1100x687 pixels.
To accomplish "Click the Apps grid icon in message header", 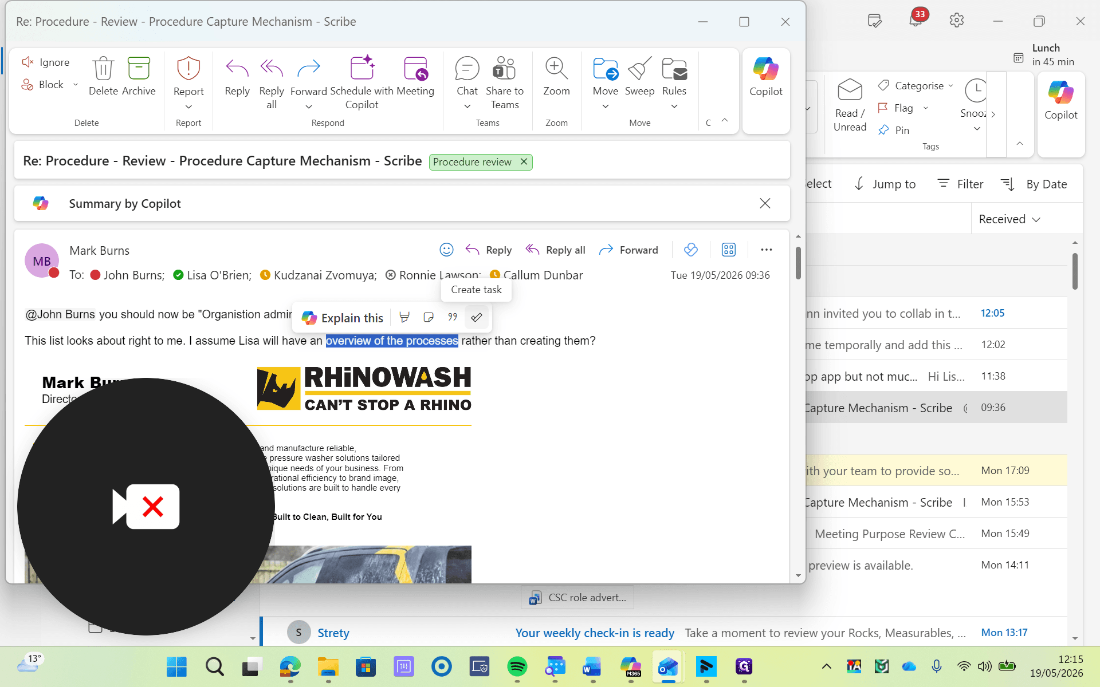I will coord(728,250).
